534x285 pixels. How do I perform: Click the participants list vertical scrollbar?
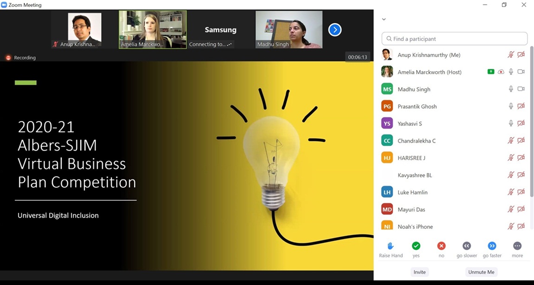(532, 121)
